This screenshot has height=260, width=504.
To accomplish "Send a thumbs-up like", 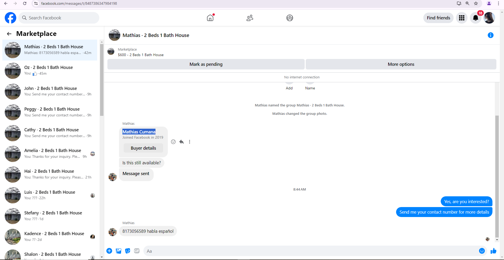I will click(493, 251).
